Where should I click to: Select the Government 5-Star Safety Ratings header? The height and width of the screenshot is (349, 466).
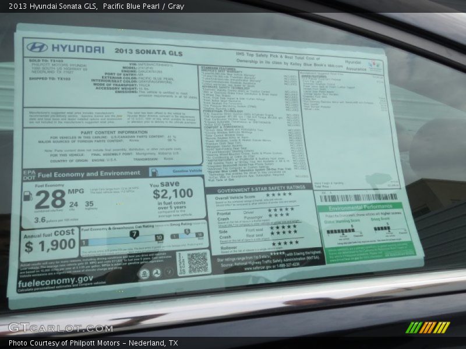tap(261, 187)
